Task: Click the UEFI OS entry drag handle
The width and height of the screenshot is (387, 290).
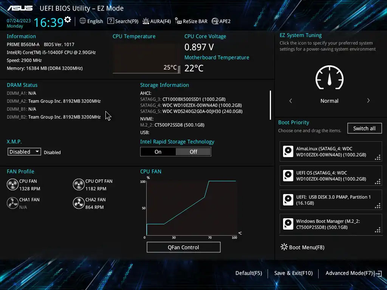Action: [378, 182]
